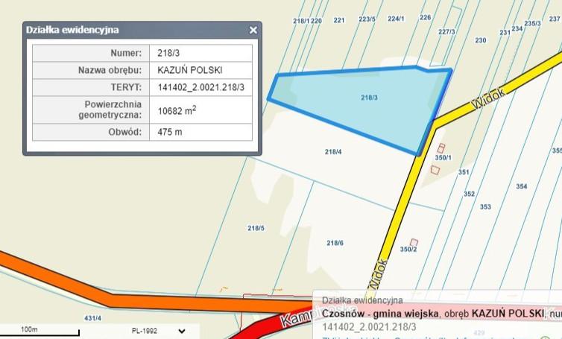
Task: Select parcel 350/2 on the map
Action: pos(409,249)
